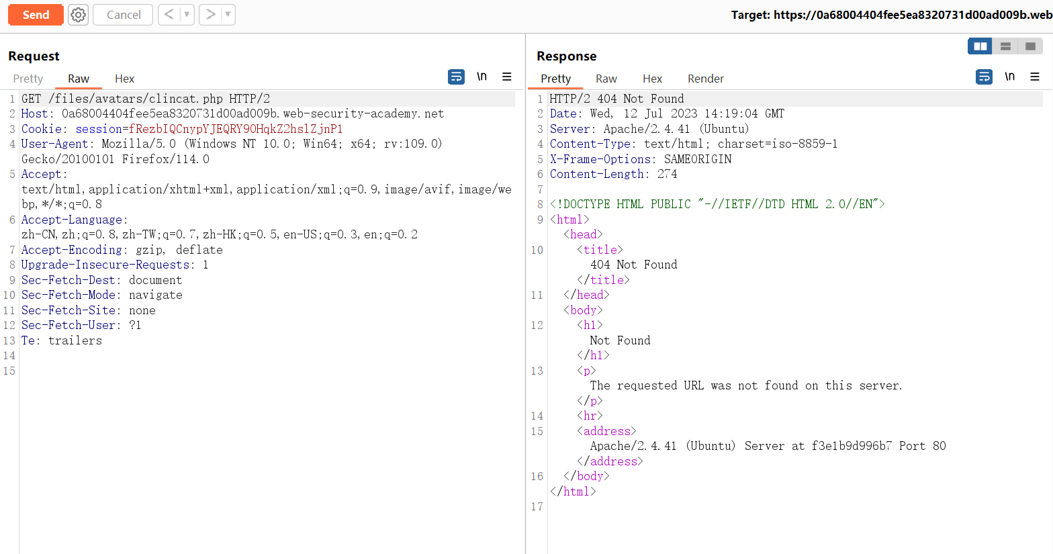Image resolution: width=1053 pixels, height=554 pixels.
Task: Show non-printable characters in Response panel
Action: tap(1009, 77)
